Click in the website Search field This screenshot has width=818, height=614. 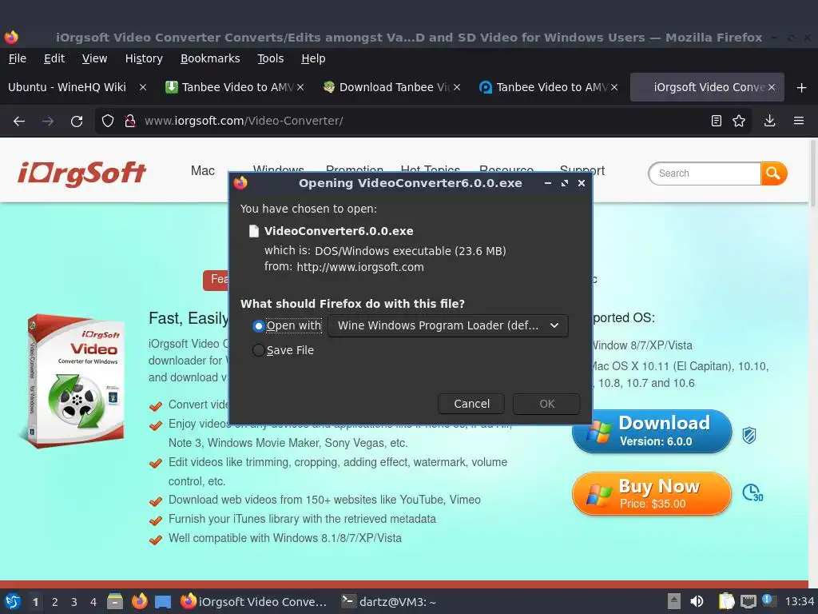pyautogui.click(x=705, y=173)
